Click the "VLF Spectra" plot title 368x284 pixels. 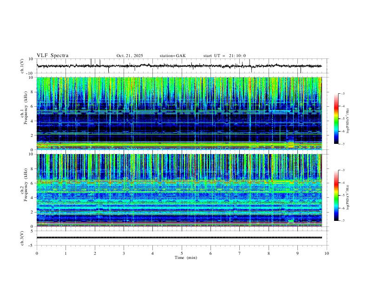[x=53, y=56]
